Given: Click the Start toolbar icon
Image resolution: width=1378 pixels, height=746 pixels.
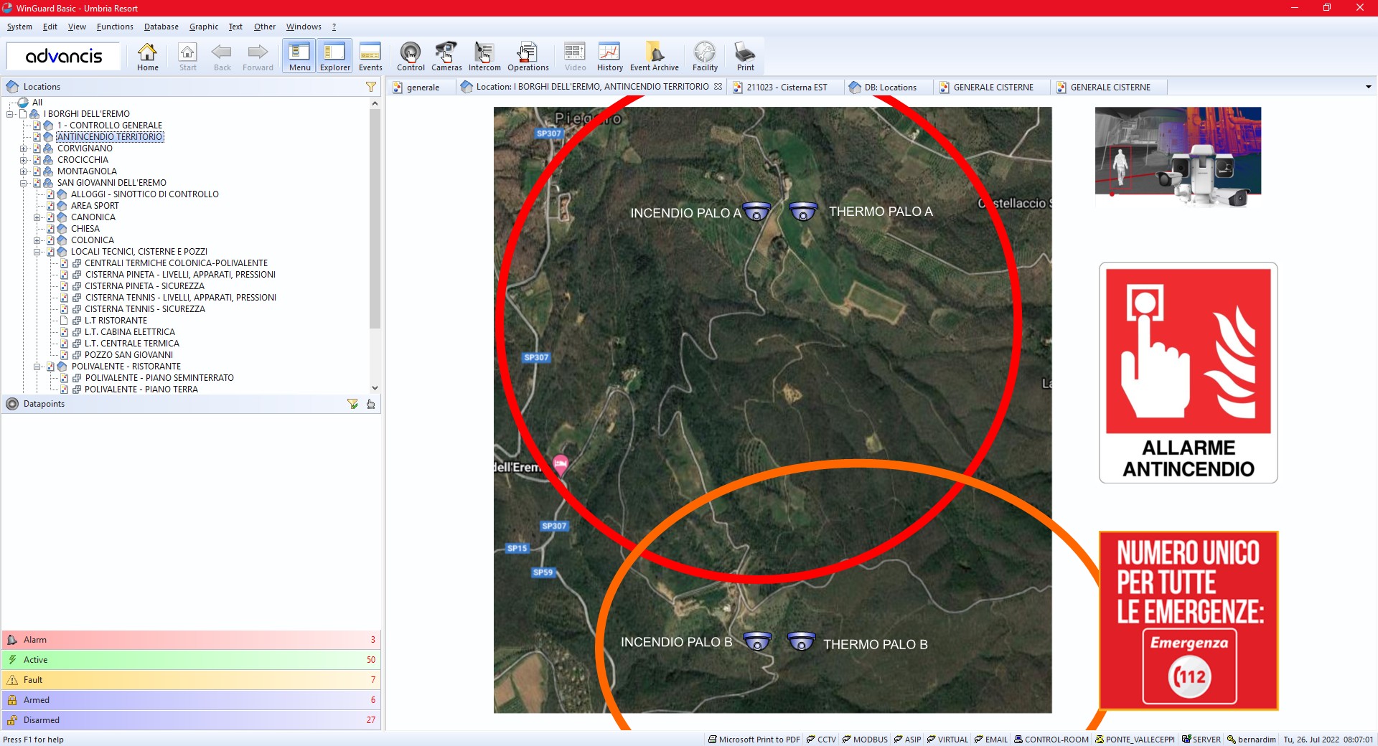Looking at the screenshot, I should click(x=188, y=57).
